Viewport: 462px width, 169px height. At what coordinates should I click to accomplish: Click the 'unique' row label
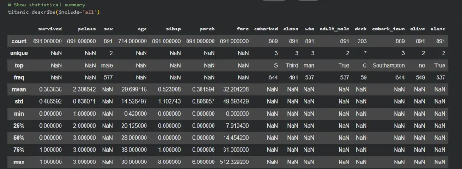[19, 53]
